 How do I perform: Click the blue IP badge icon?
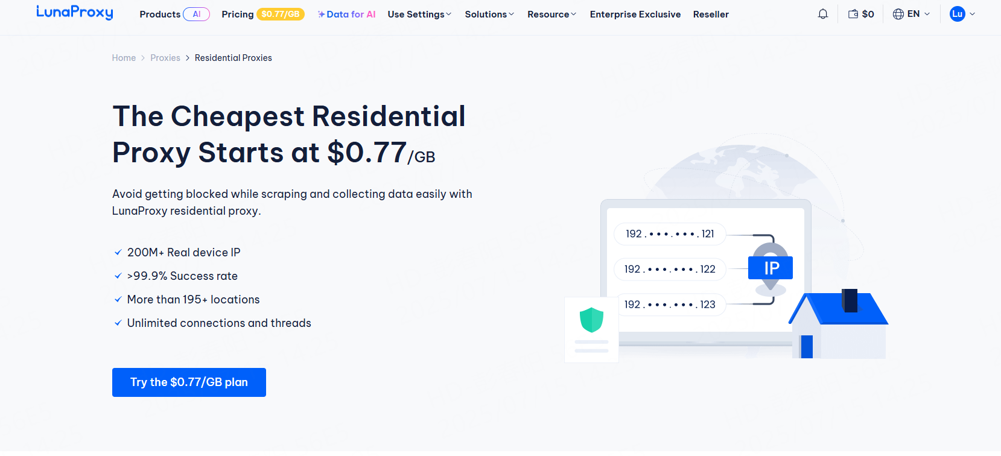[x=771, y=268]
